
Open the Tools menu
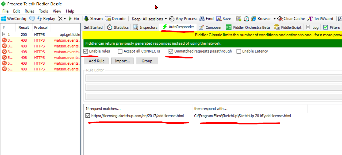43,11
